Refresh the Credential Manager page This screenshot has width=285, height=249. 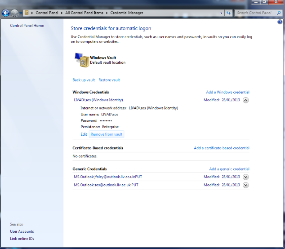click(x=228, y=13)
